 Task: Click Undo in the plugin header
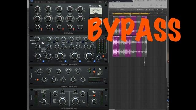click(59, 2)
